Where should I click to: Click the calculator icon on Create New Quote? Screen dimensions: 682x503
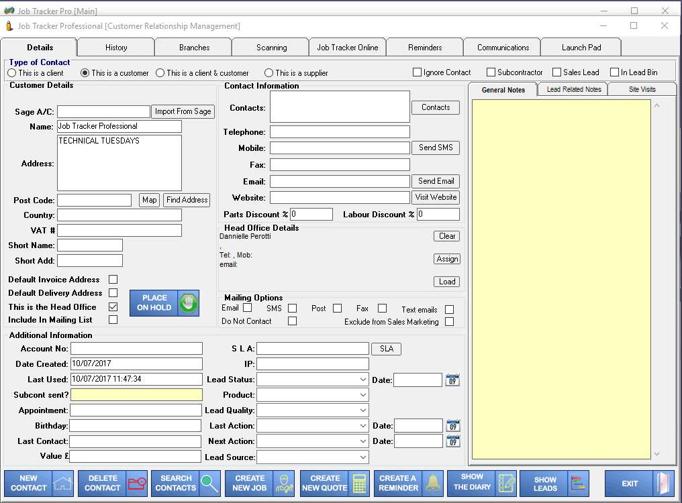coord(359,483)
